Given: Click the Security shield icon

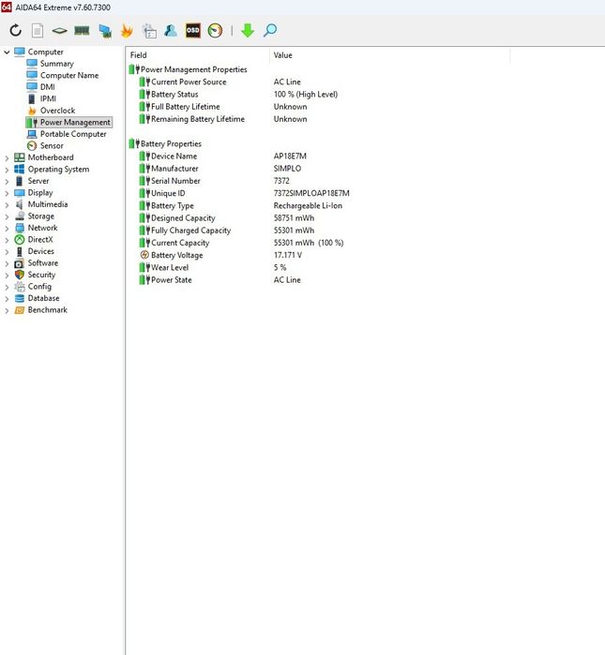Looking at the screenshot, I should pyautogui.click(x=20, y=275).
